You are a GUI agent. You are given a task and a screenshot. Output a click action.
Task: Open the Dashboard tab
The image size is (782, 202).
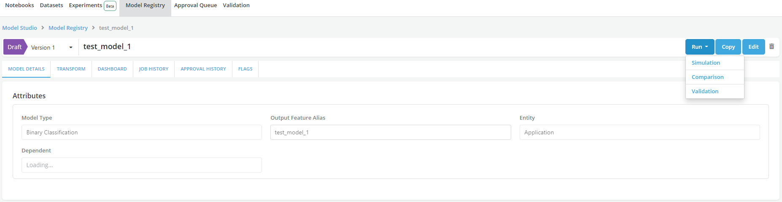click(112, 69)
